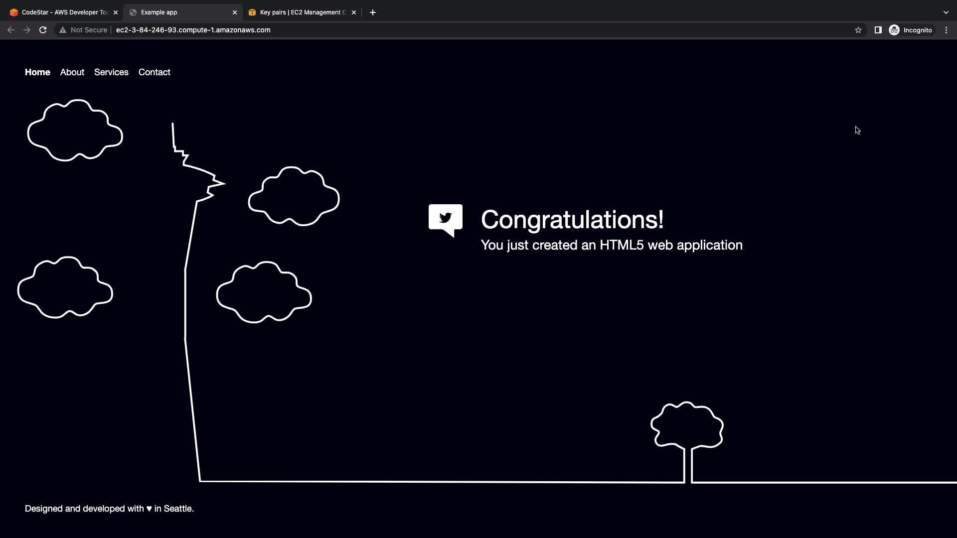Switch to the Key pairs EC2 Management tab
Viewport: 957px width, 538px height.
299,12
